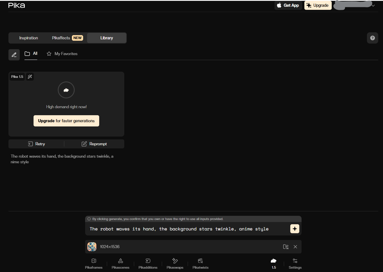Open the 1.5 model version selector

(274, 263)
